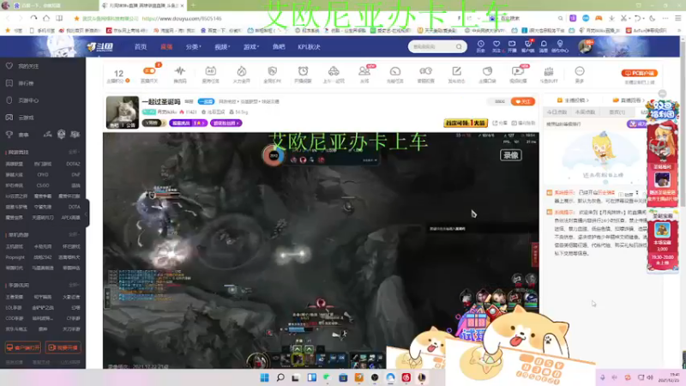Click the 赛事 trophy item in sidebar
The image size is (686, 386).
17,135
